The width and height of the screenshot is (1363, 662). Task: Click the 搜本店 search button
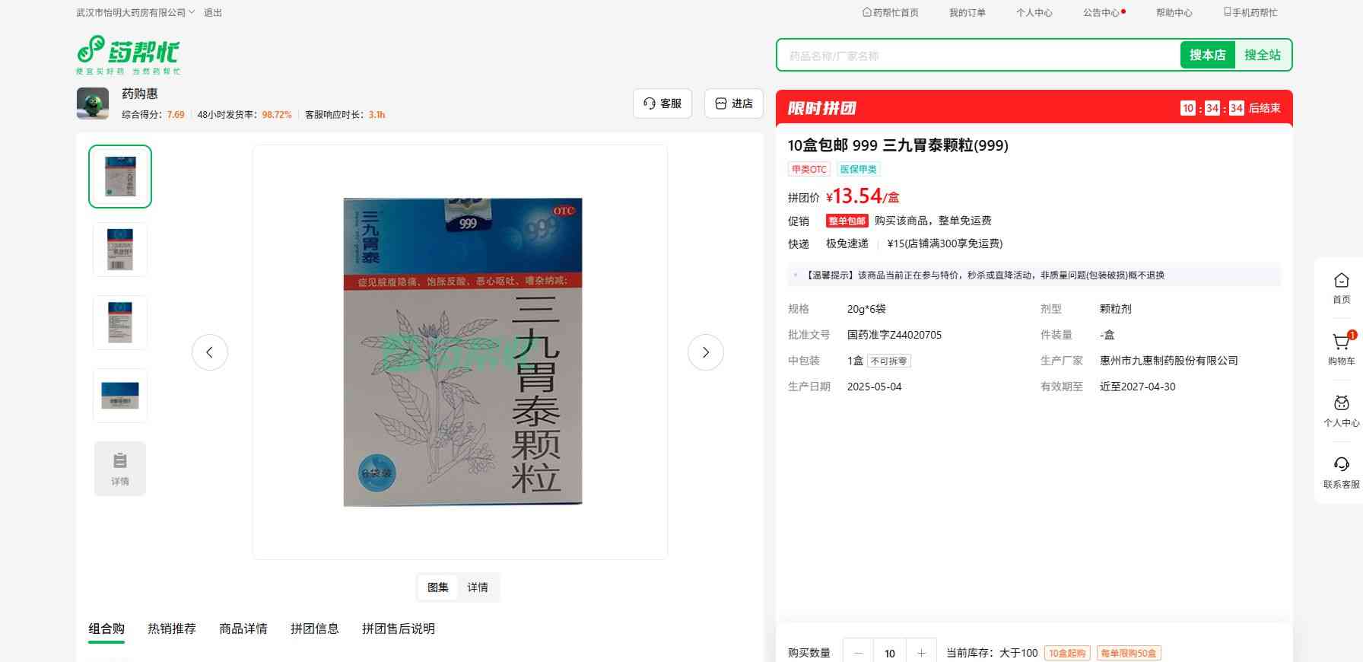(1207, 55)
